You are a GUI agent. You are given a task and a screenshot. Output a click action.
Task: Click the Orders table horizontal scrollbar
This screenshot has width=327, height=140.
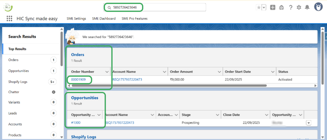[x=169, y=85]
